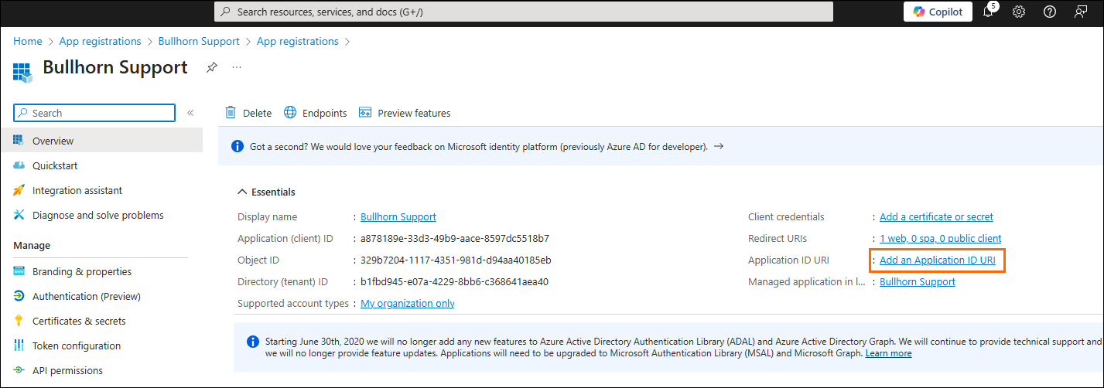Click the Bullhorn Support app grid icon
The width and height of the screenshot is (1104, 388).
pyautogui.click(x=23, y=73)
